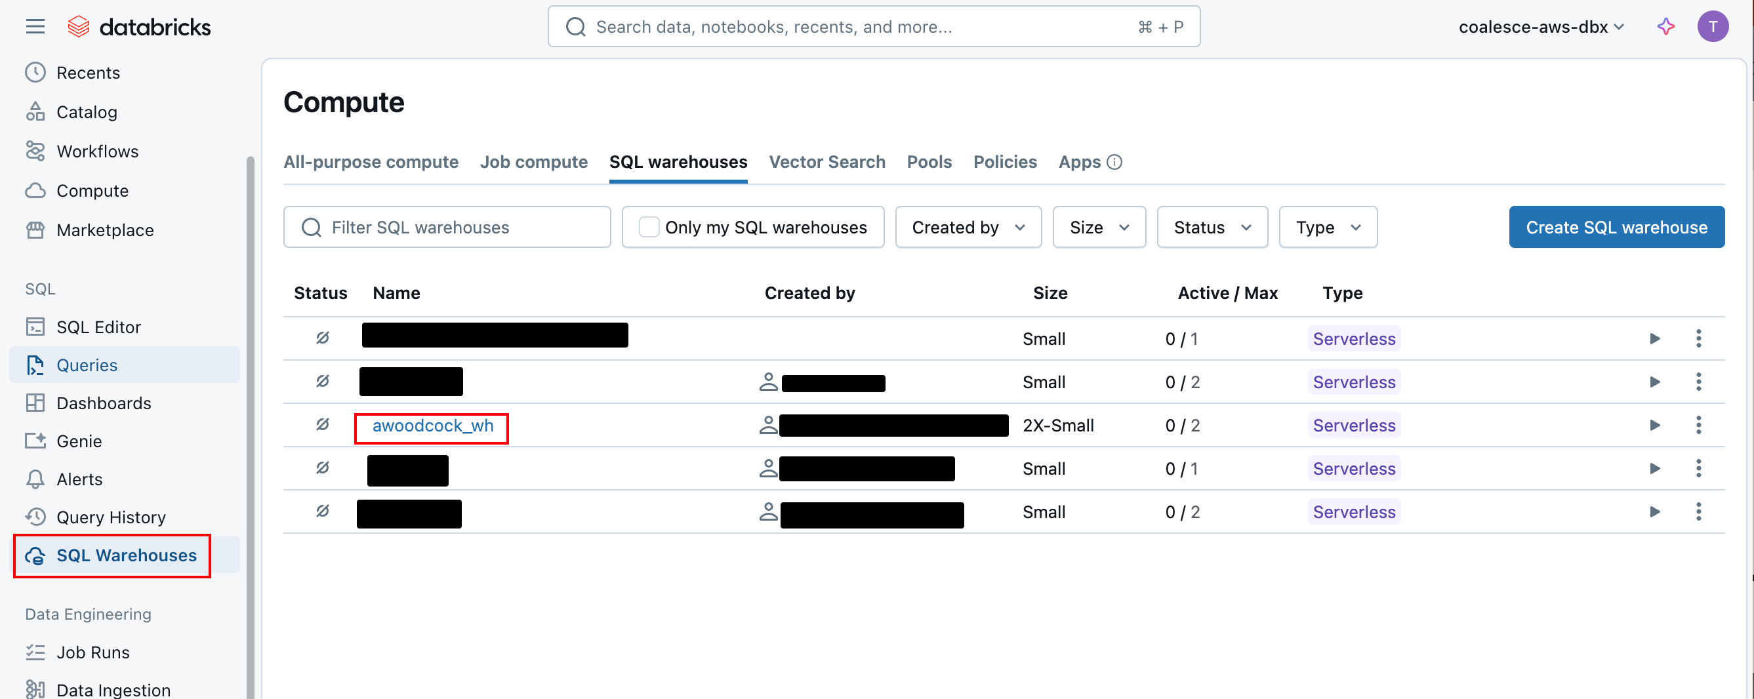
Task: Expand the Created by filter dropdown
Action: coord(968,228)
